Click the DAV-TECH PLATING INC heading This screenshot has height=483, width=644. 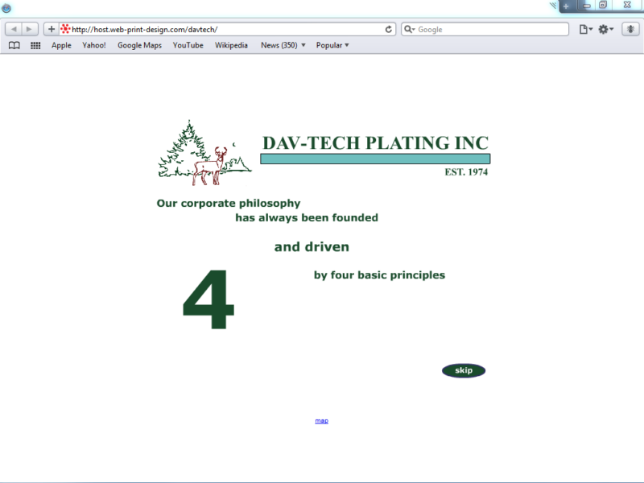pos(375,143)
